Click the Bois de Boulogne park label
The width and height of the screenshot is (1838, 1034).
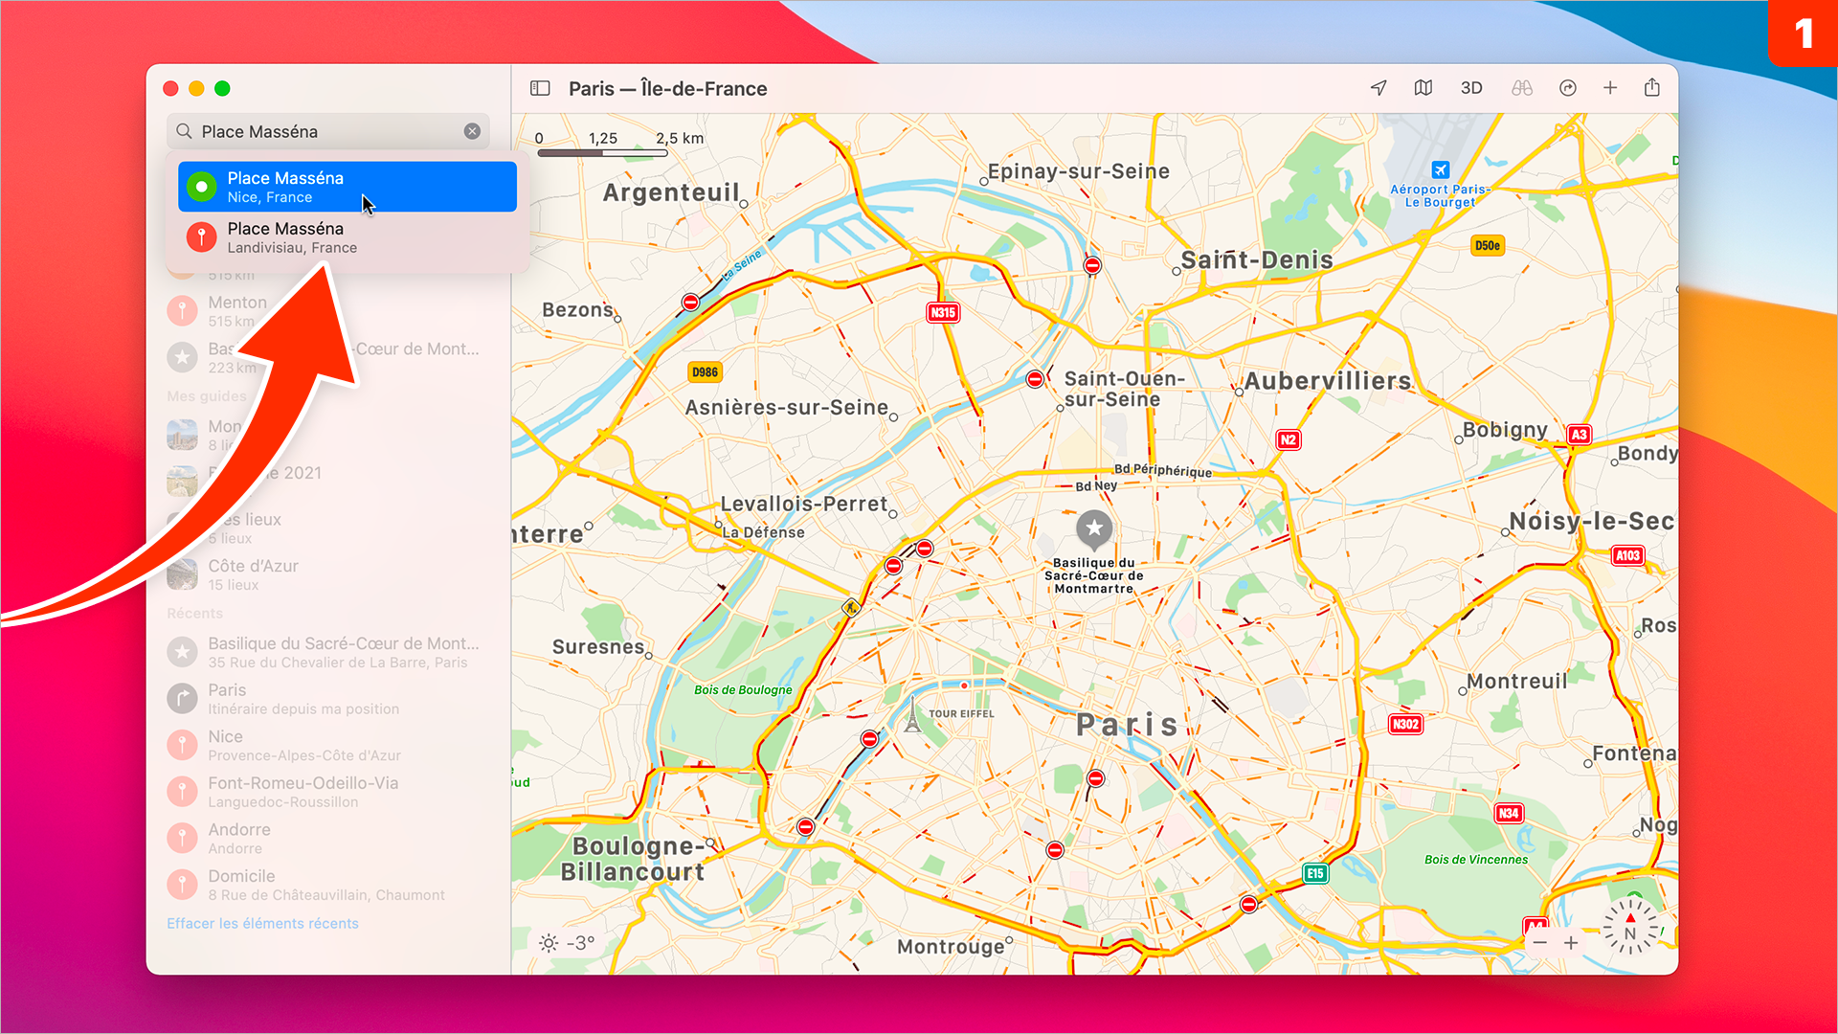(743, 689)
